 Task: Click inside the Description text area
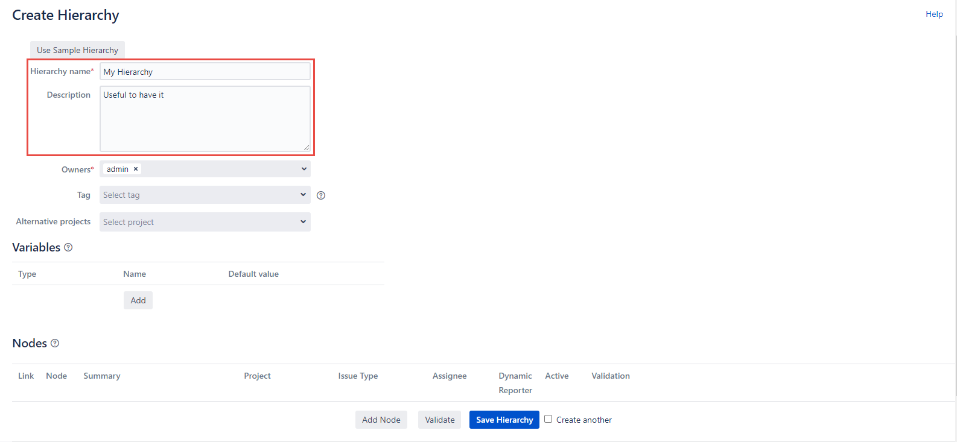click(x=205, y=118)
